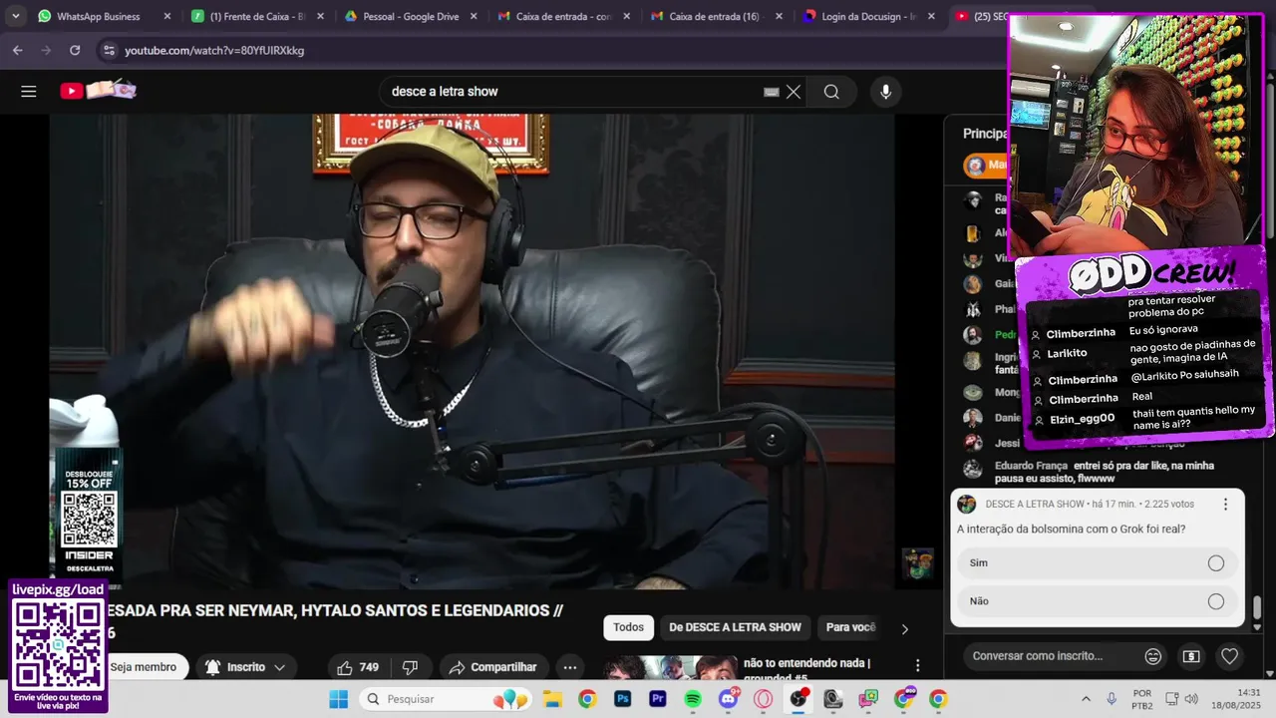Reload the page in Chrome
1276x718 pixels.
tap(75, 50)
